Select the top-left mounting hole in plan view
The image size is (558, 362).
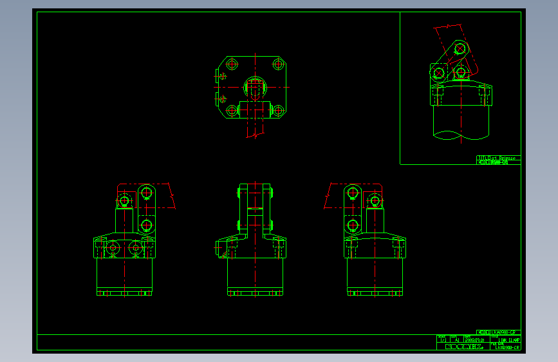[232, 64]
